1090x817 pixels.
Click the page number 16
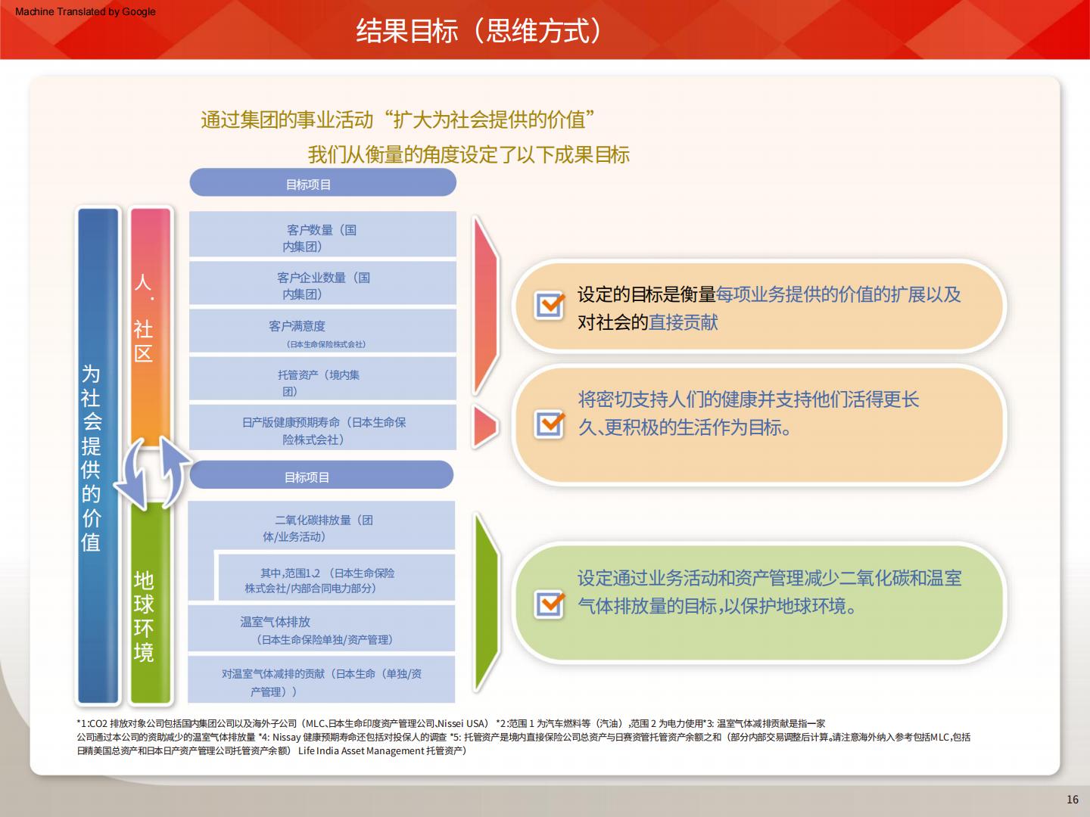[x=1072, y=800]
